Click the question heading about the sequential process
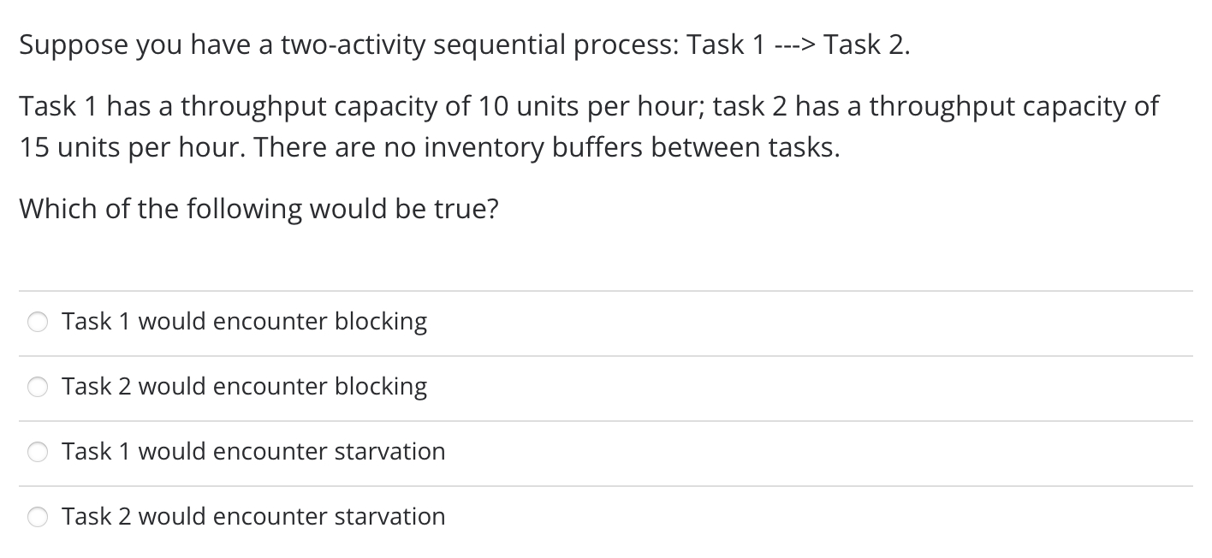This screenshot has width=1212, height=558. [x=466, y=45]
